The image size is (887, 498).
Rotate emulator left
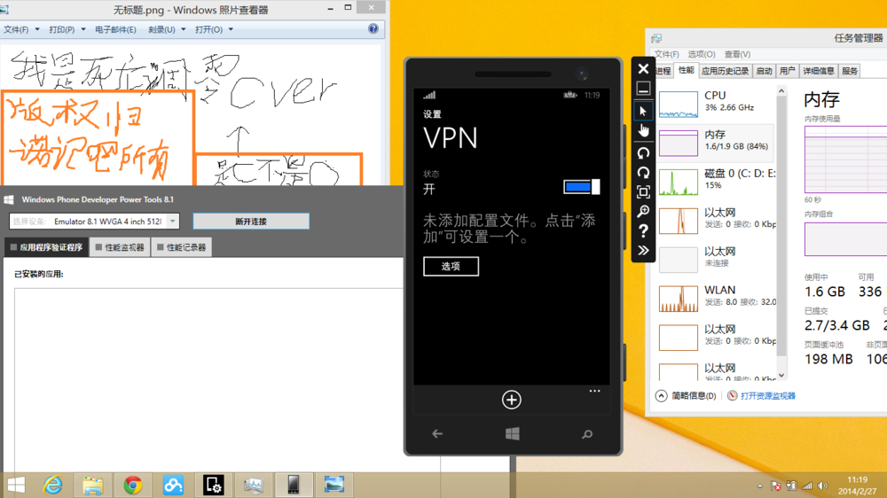click(x=643, y=152)
